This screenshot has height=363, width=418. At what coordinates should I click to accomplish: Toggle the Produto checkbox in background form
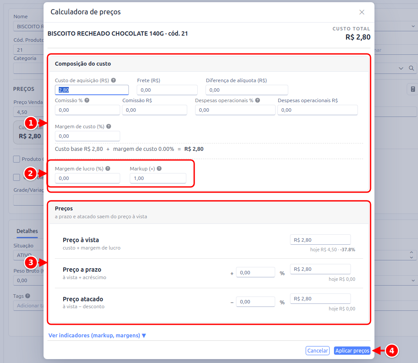(17, 159)
